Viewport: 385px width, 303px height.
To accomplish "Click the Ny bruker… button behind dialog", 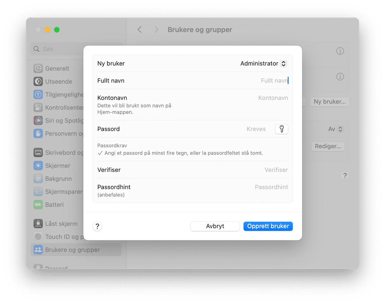I will (x=329, y=102).
